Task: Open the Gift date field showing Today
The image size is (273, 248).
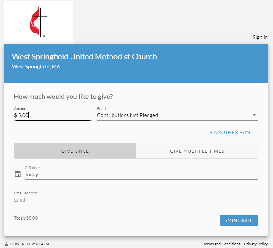Action: coord(140,175)
